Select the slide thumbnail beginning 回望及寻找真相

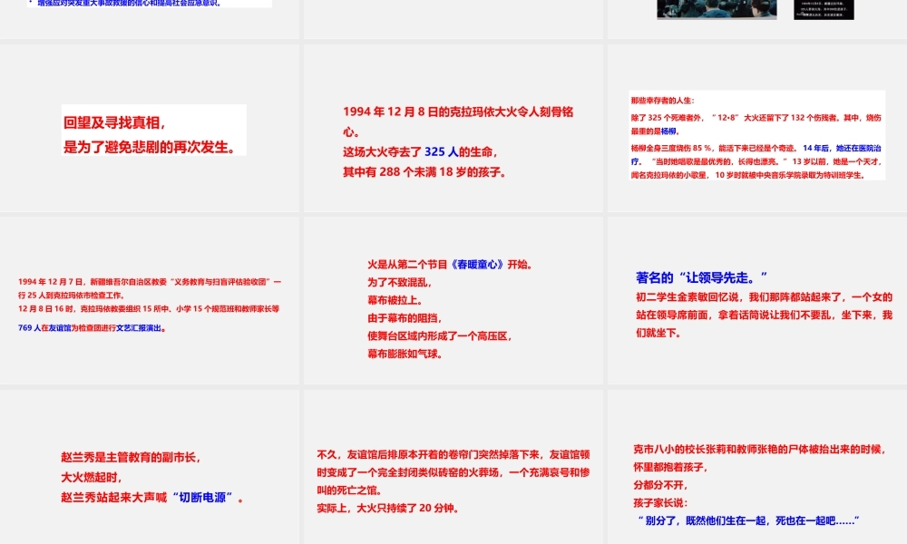(x=150, y=128)
